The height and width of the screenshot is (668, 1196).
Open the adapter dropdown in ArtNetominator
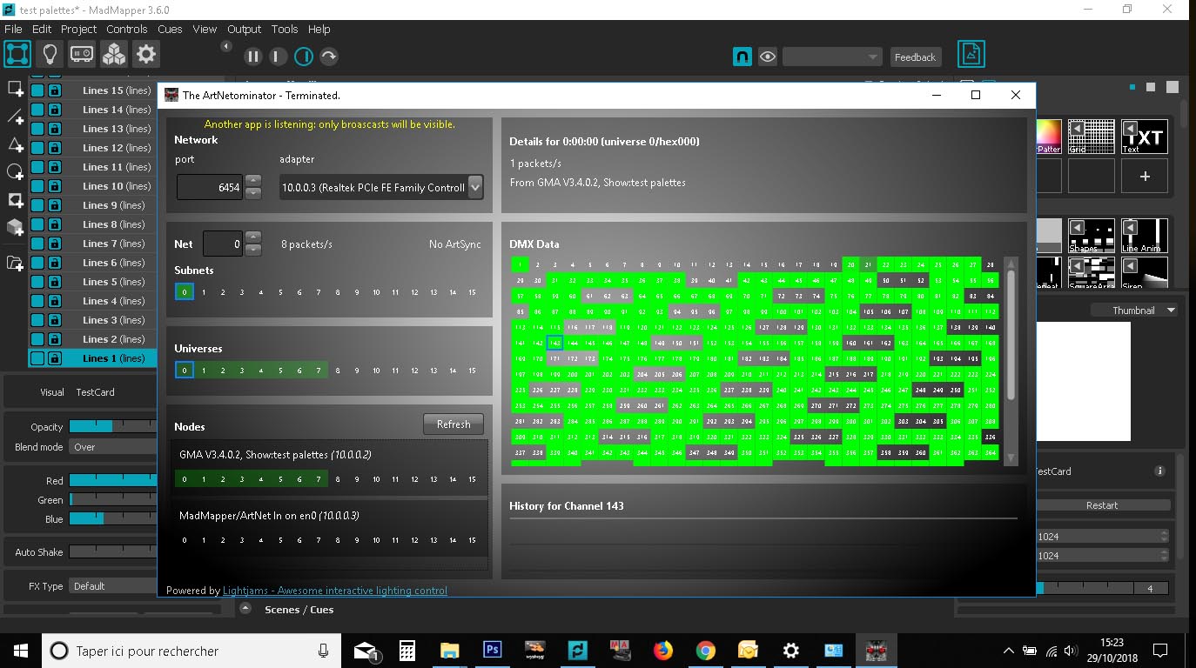(x=381, y=187)
